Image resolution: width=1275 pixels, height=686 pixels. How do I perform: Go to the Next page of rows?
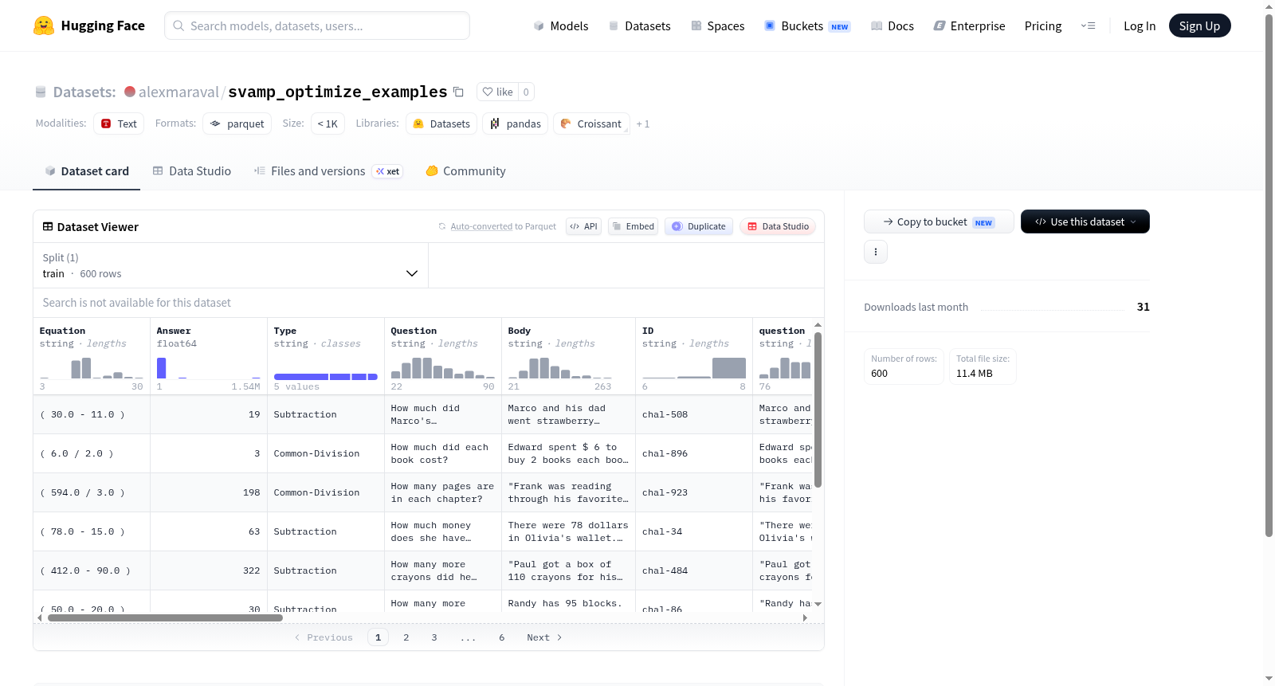coord(544,637)
